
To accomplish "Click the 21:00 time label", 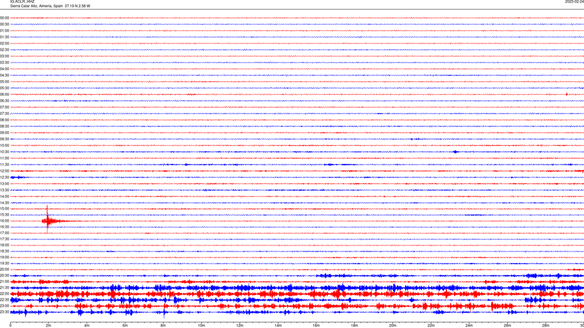I will (x=4, y=281).
